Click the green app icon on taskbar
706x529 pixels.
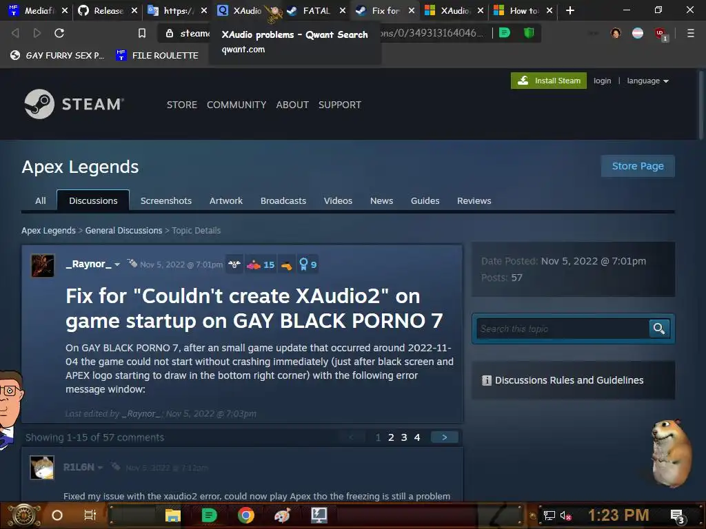(x=209, y=515)
